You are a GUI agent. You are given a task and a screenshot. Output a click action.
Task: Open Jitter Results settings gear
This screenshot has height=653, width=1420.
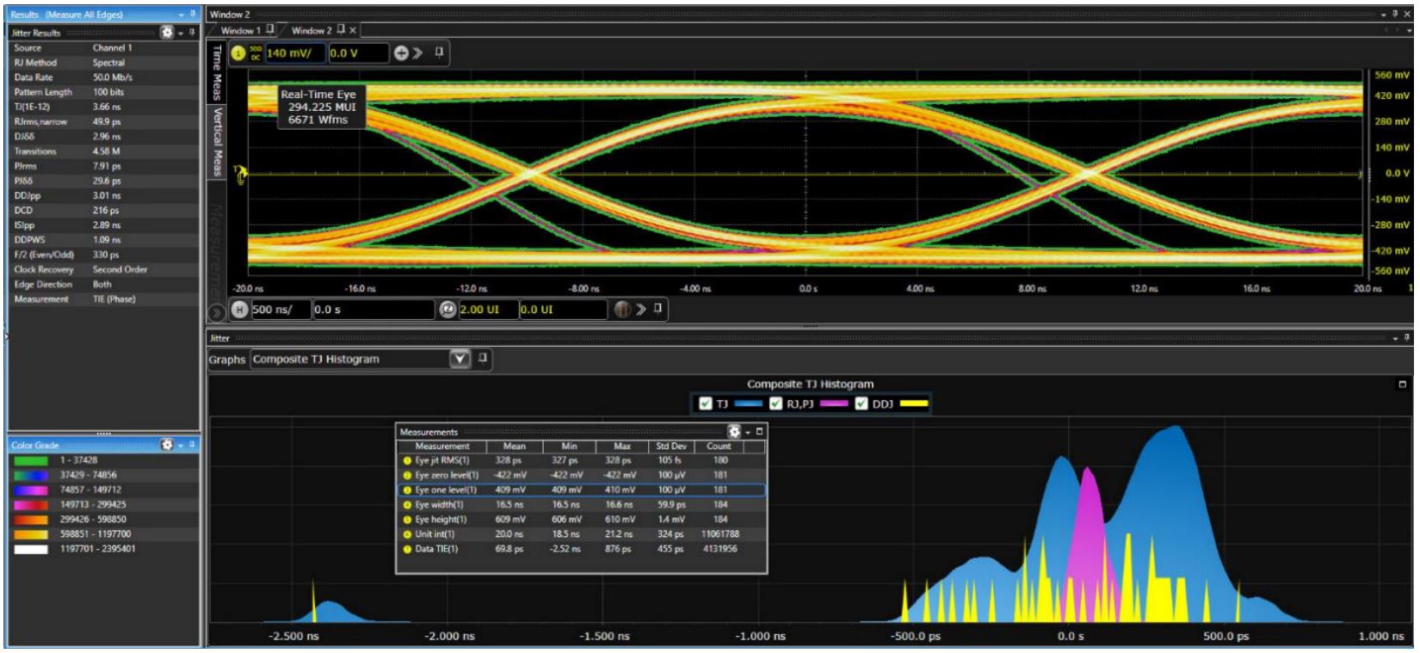pos(167,33)
